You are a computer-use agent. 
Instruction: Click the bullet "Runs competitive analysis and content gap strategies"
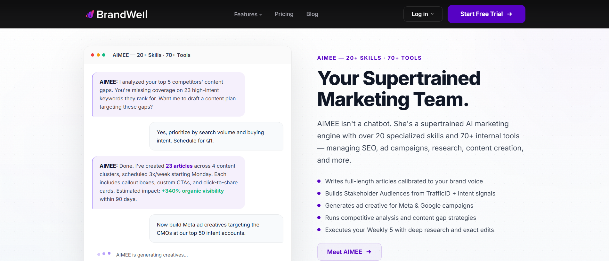coord(401,218)
